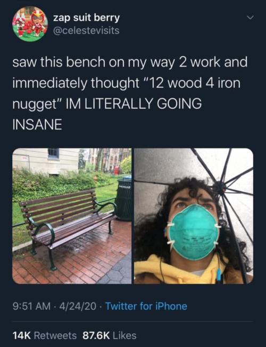Click the Twitter for iPhone source link
Image resolution: width=266 pixels, height=347 pixels.
click(146, 306)
